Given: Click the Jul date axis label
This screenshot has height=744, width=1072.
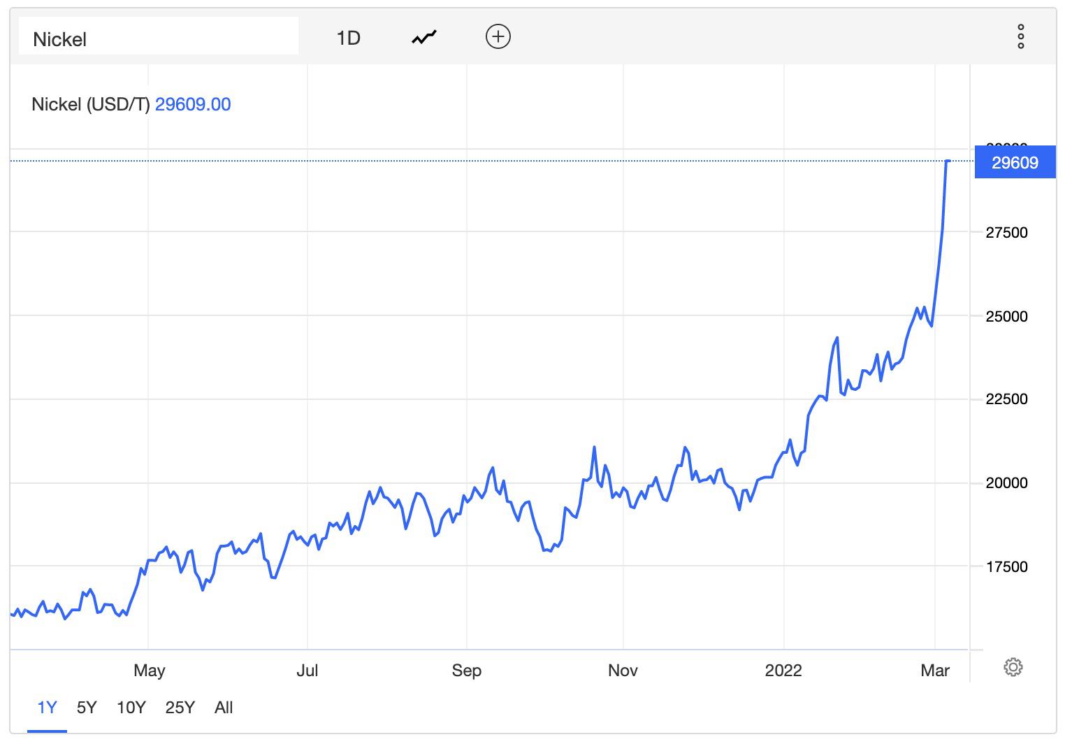Looking at the screenshot, I should (307, 671).
